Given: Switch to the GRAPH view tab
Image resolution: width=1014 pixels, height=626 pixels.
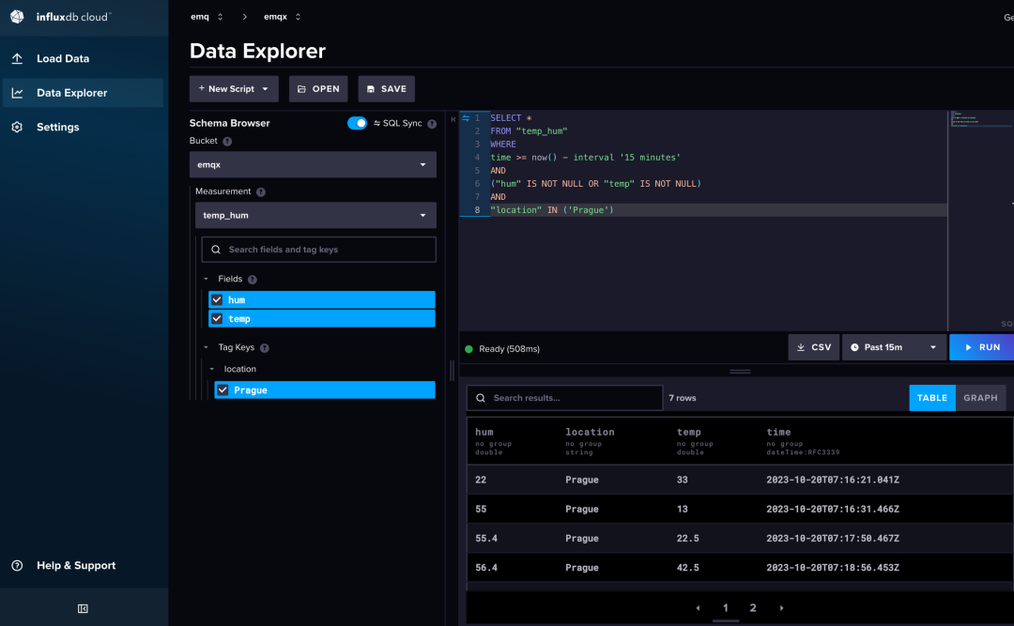Looking at the screenshot, I should point(980,398).
